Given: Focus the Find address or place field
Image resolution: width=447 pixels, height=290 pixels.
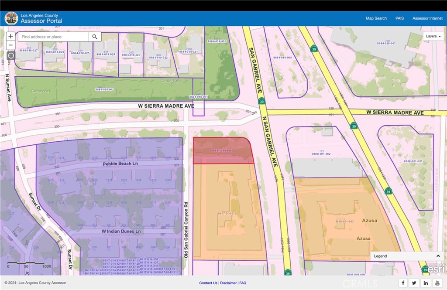Looking at the screenshot, I should (x=53, y=37).
